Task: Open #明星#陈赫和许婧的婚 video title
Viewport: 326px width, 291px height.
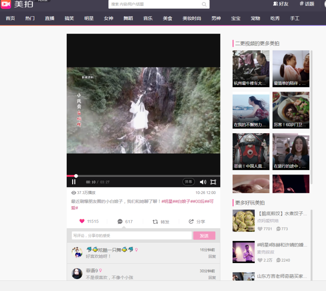Action: (282, 245)
